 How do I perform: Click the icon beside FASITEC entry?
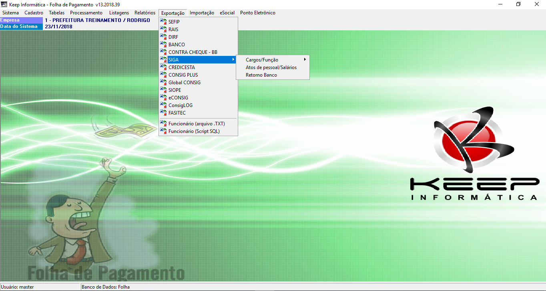(163, 113)
